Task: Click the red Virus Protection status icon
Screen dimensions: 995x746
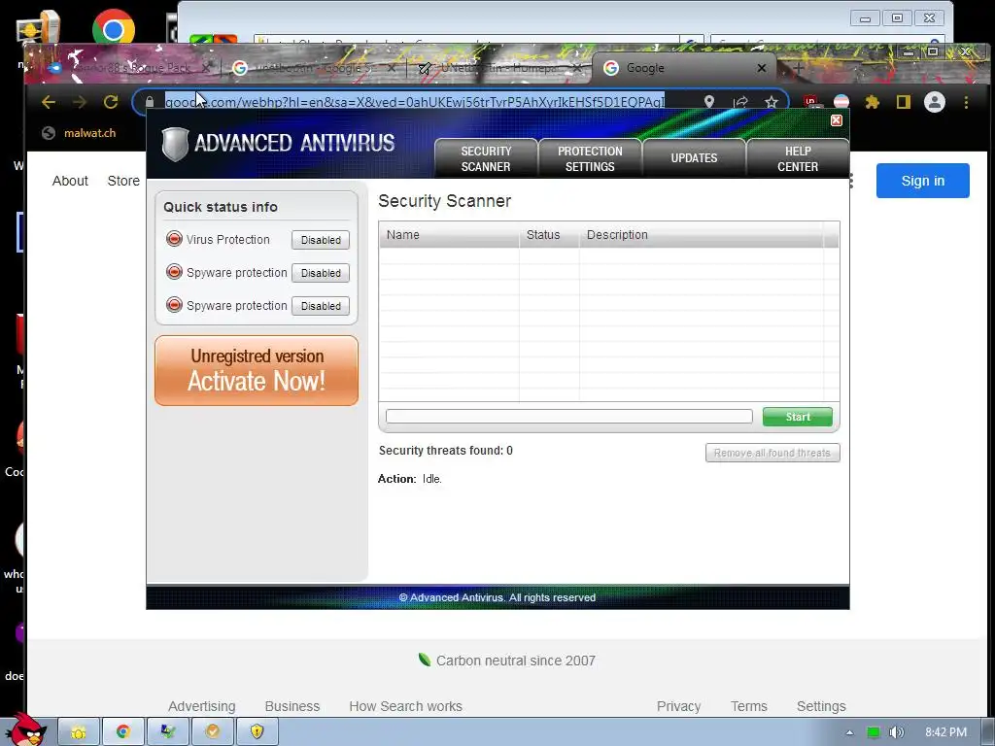Action: [174, 239]
